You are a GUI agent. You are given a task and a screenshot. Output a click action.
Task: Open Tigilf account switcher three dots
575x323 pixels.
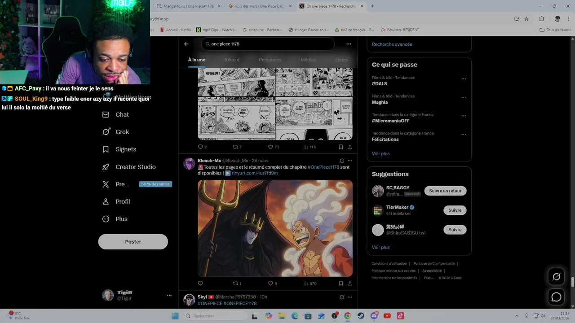[169, 295]
